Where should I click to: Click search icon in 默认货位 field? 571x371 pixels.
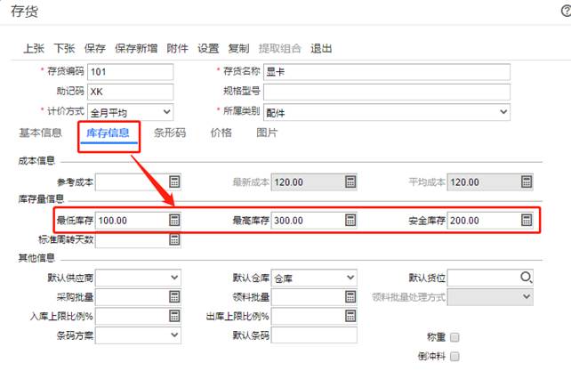tap(526, 277)
